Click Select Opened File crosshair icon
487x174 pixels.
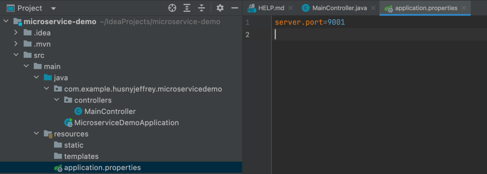(x=172, y=8)
